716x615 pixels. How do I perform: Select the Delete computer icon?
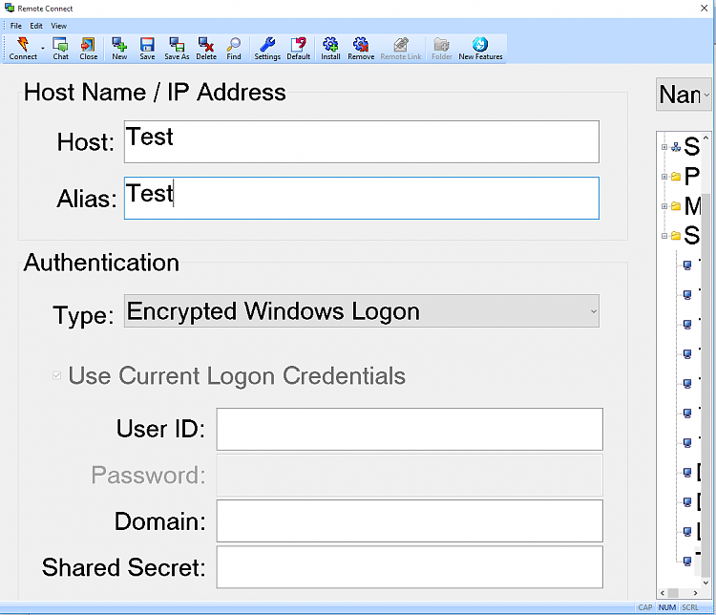tap(206, 45)
